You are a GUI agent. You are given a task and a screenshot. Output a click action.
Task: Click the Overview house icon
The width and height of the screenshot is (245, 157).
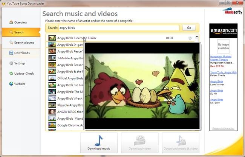pyautogui.click(x=11, y=22)
